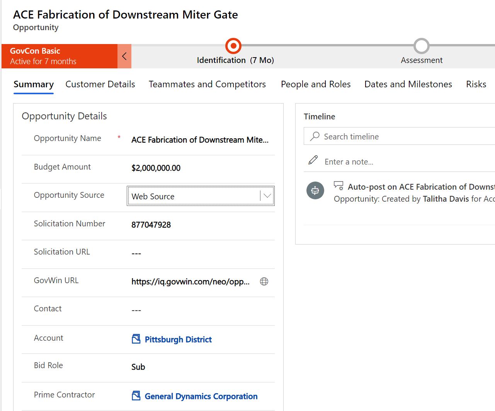Click the Identification stage target icon
495x411 pixels.
233,46
